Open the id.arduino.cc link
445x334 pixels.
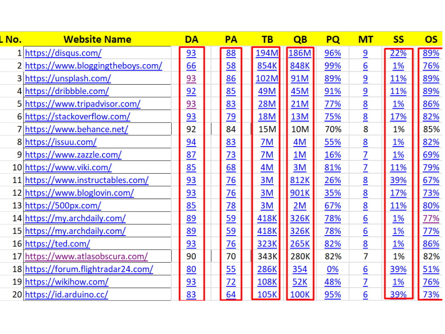66,295
